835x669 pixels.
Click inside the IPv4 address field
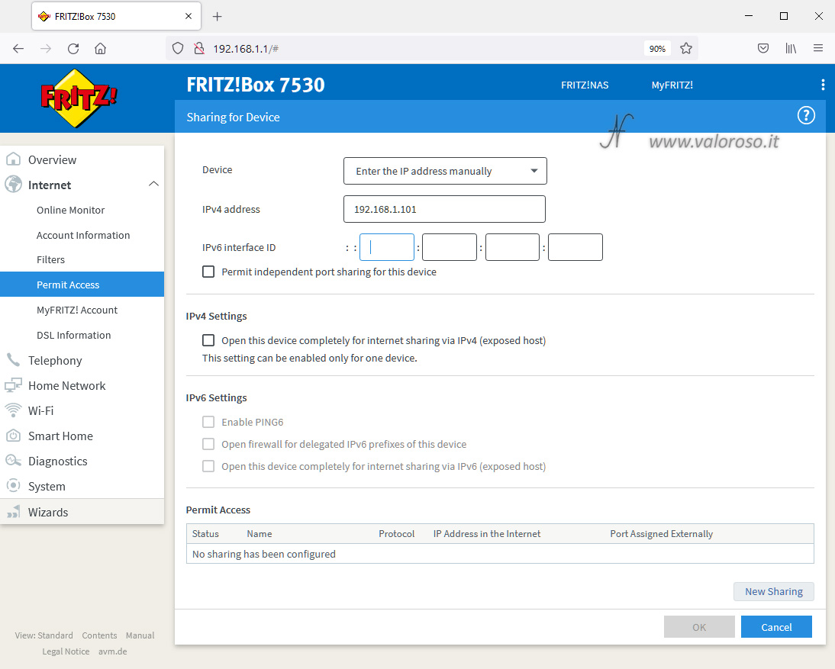[445, 209]
